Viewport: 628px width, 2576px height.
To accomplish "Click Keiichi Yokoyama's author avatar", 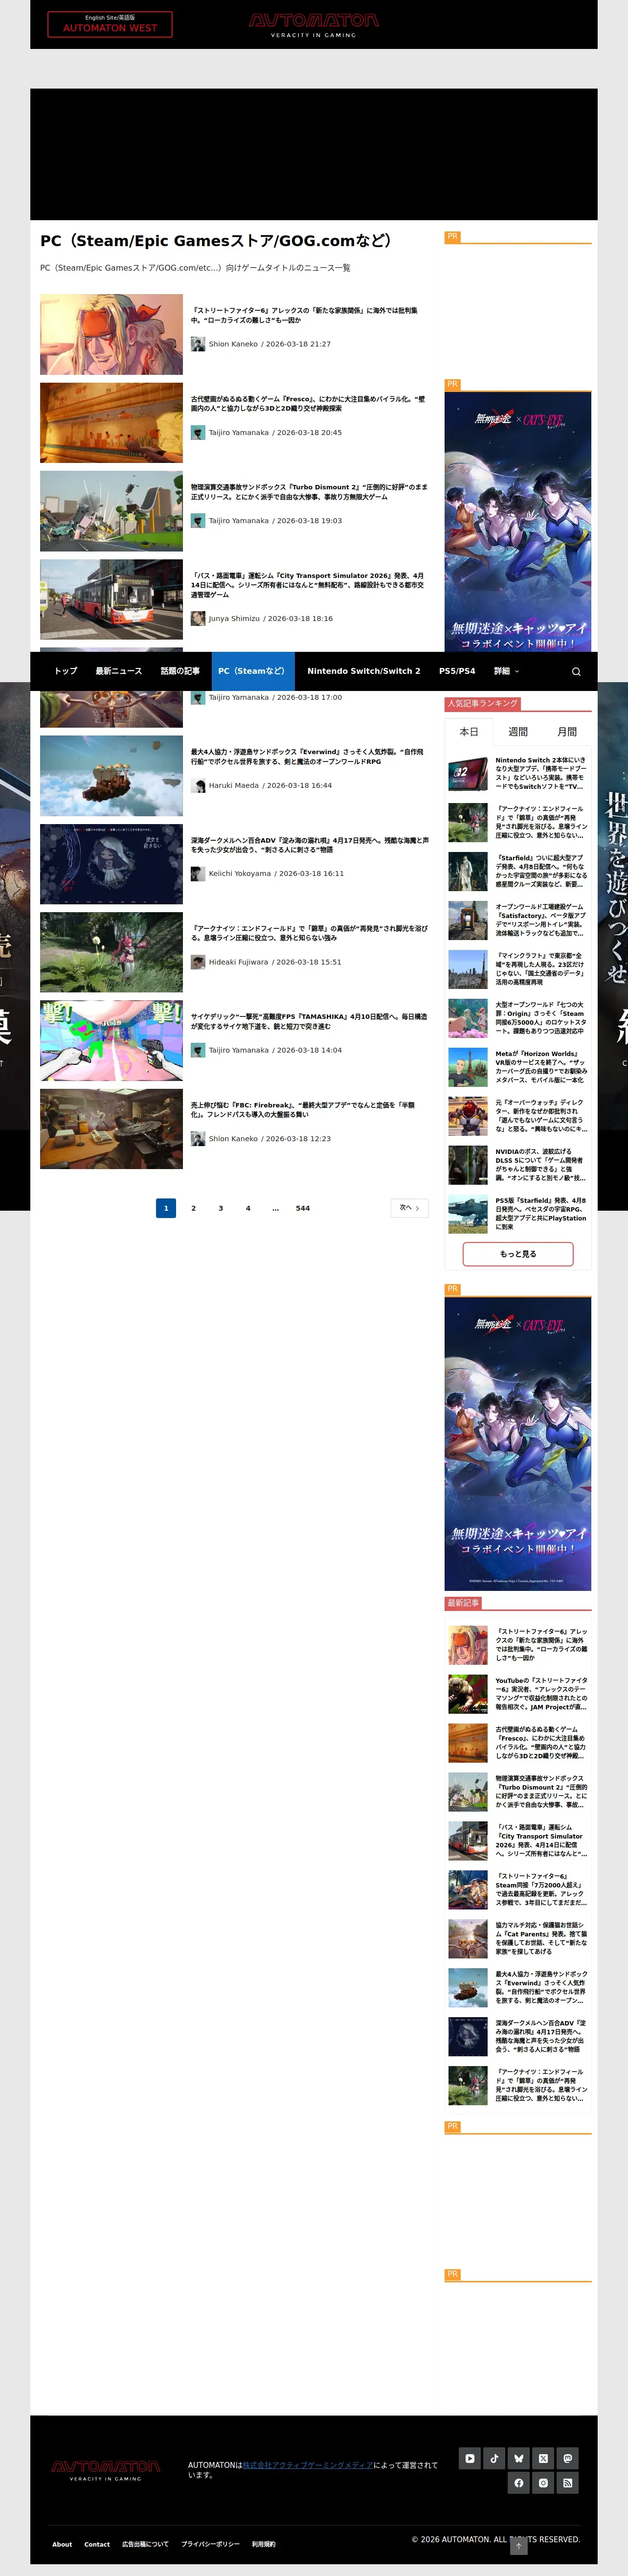I will pos(198,873).
